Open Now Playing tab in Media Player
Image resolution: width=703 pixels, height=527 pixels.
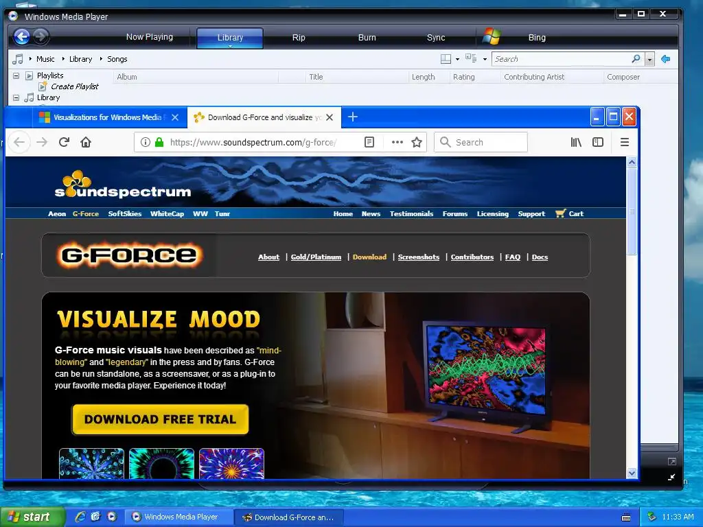point(149,37)
